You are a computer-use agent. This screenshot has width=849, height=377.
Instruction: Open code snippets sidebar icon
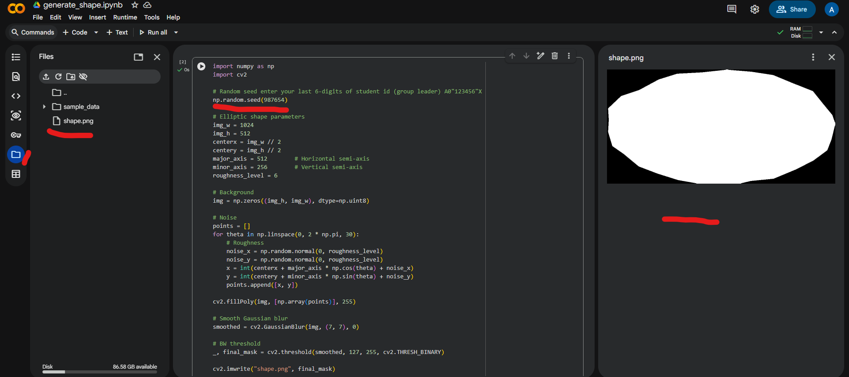coord(16,96)
